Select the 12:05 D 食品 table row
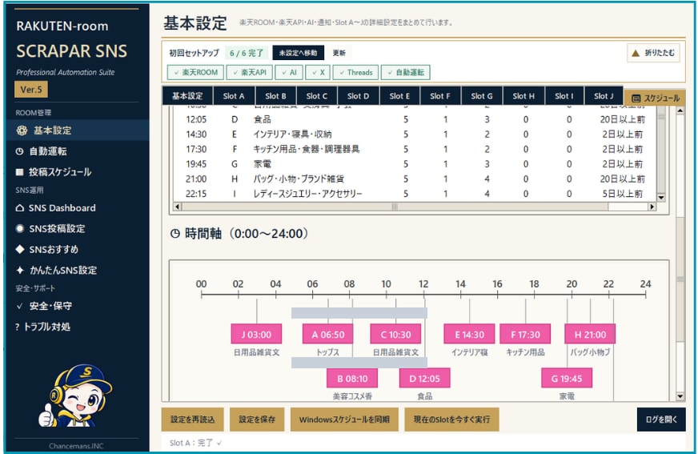The image size is (698, 454). pyautogui.click(x=415, y=119)
